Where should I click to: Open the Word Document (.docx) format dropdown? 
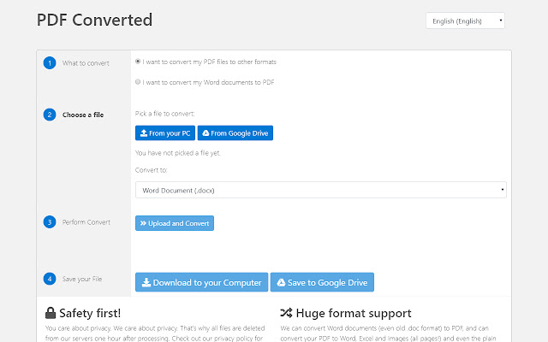[x=321, y=190]
